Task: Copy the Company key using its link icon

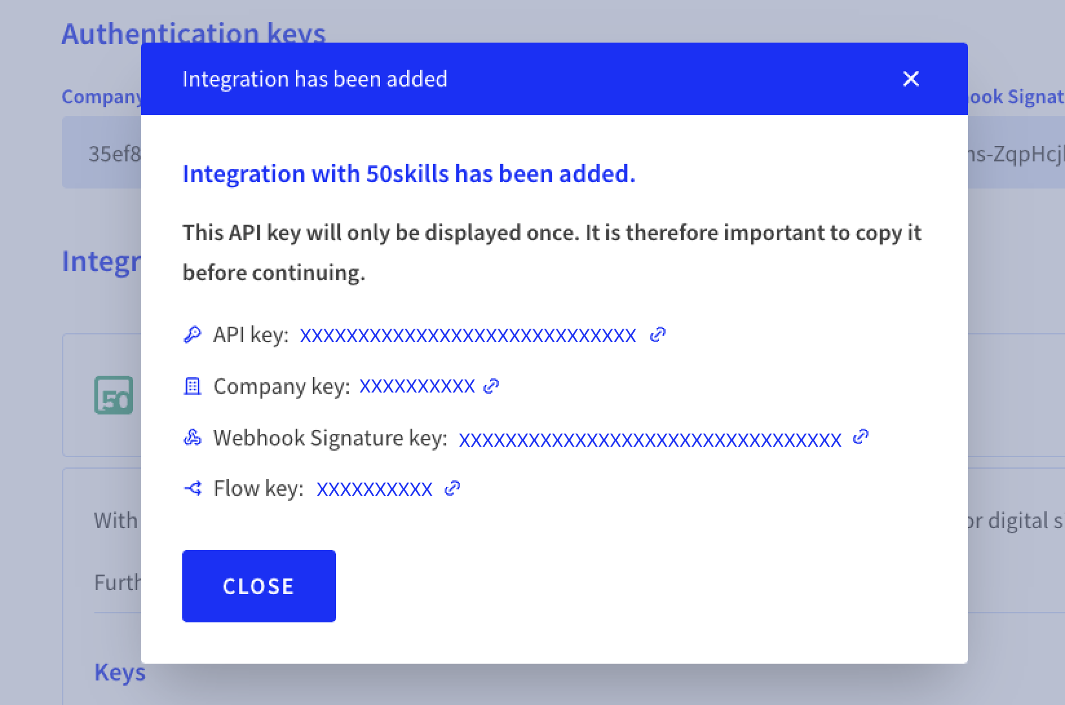Action: click(491, 385)
